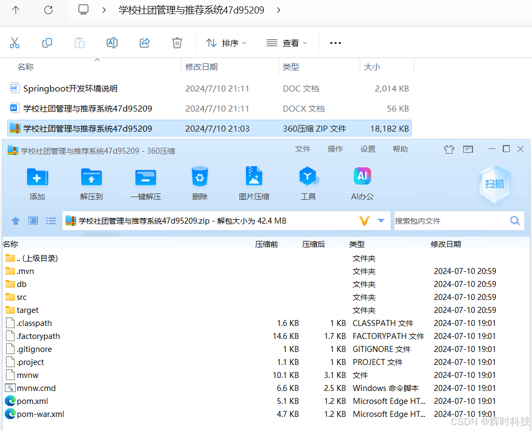Click the feedback message icon in the 360压缩 title bar
Viewport: 532px width, 431px height.
[468, 149]
